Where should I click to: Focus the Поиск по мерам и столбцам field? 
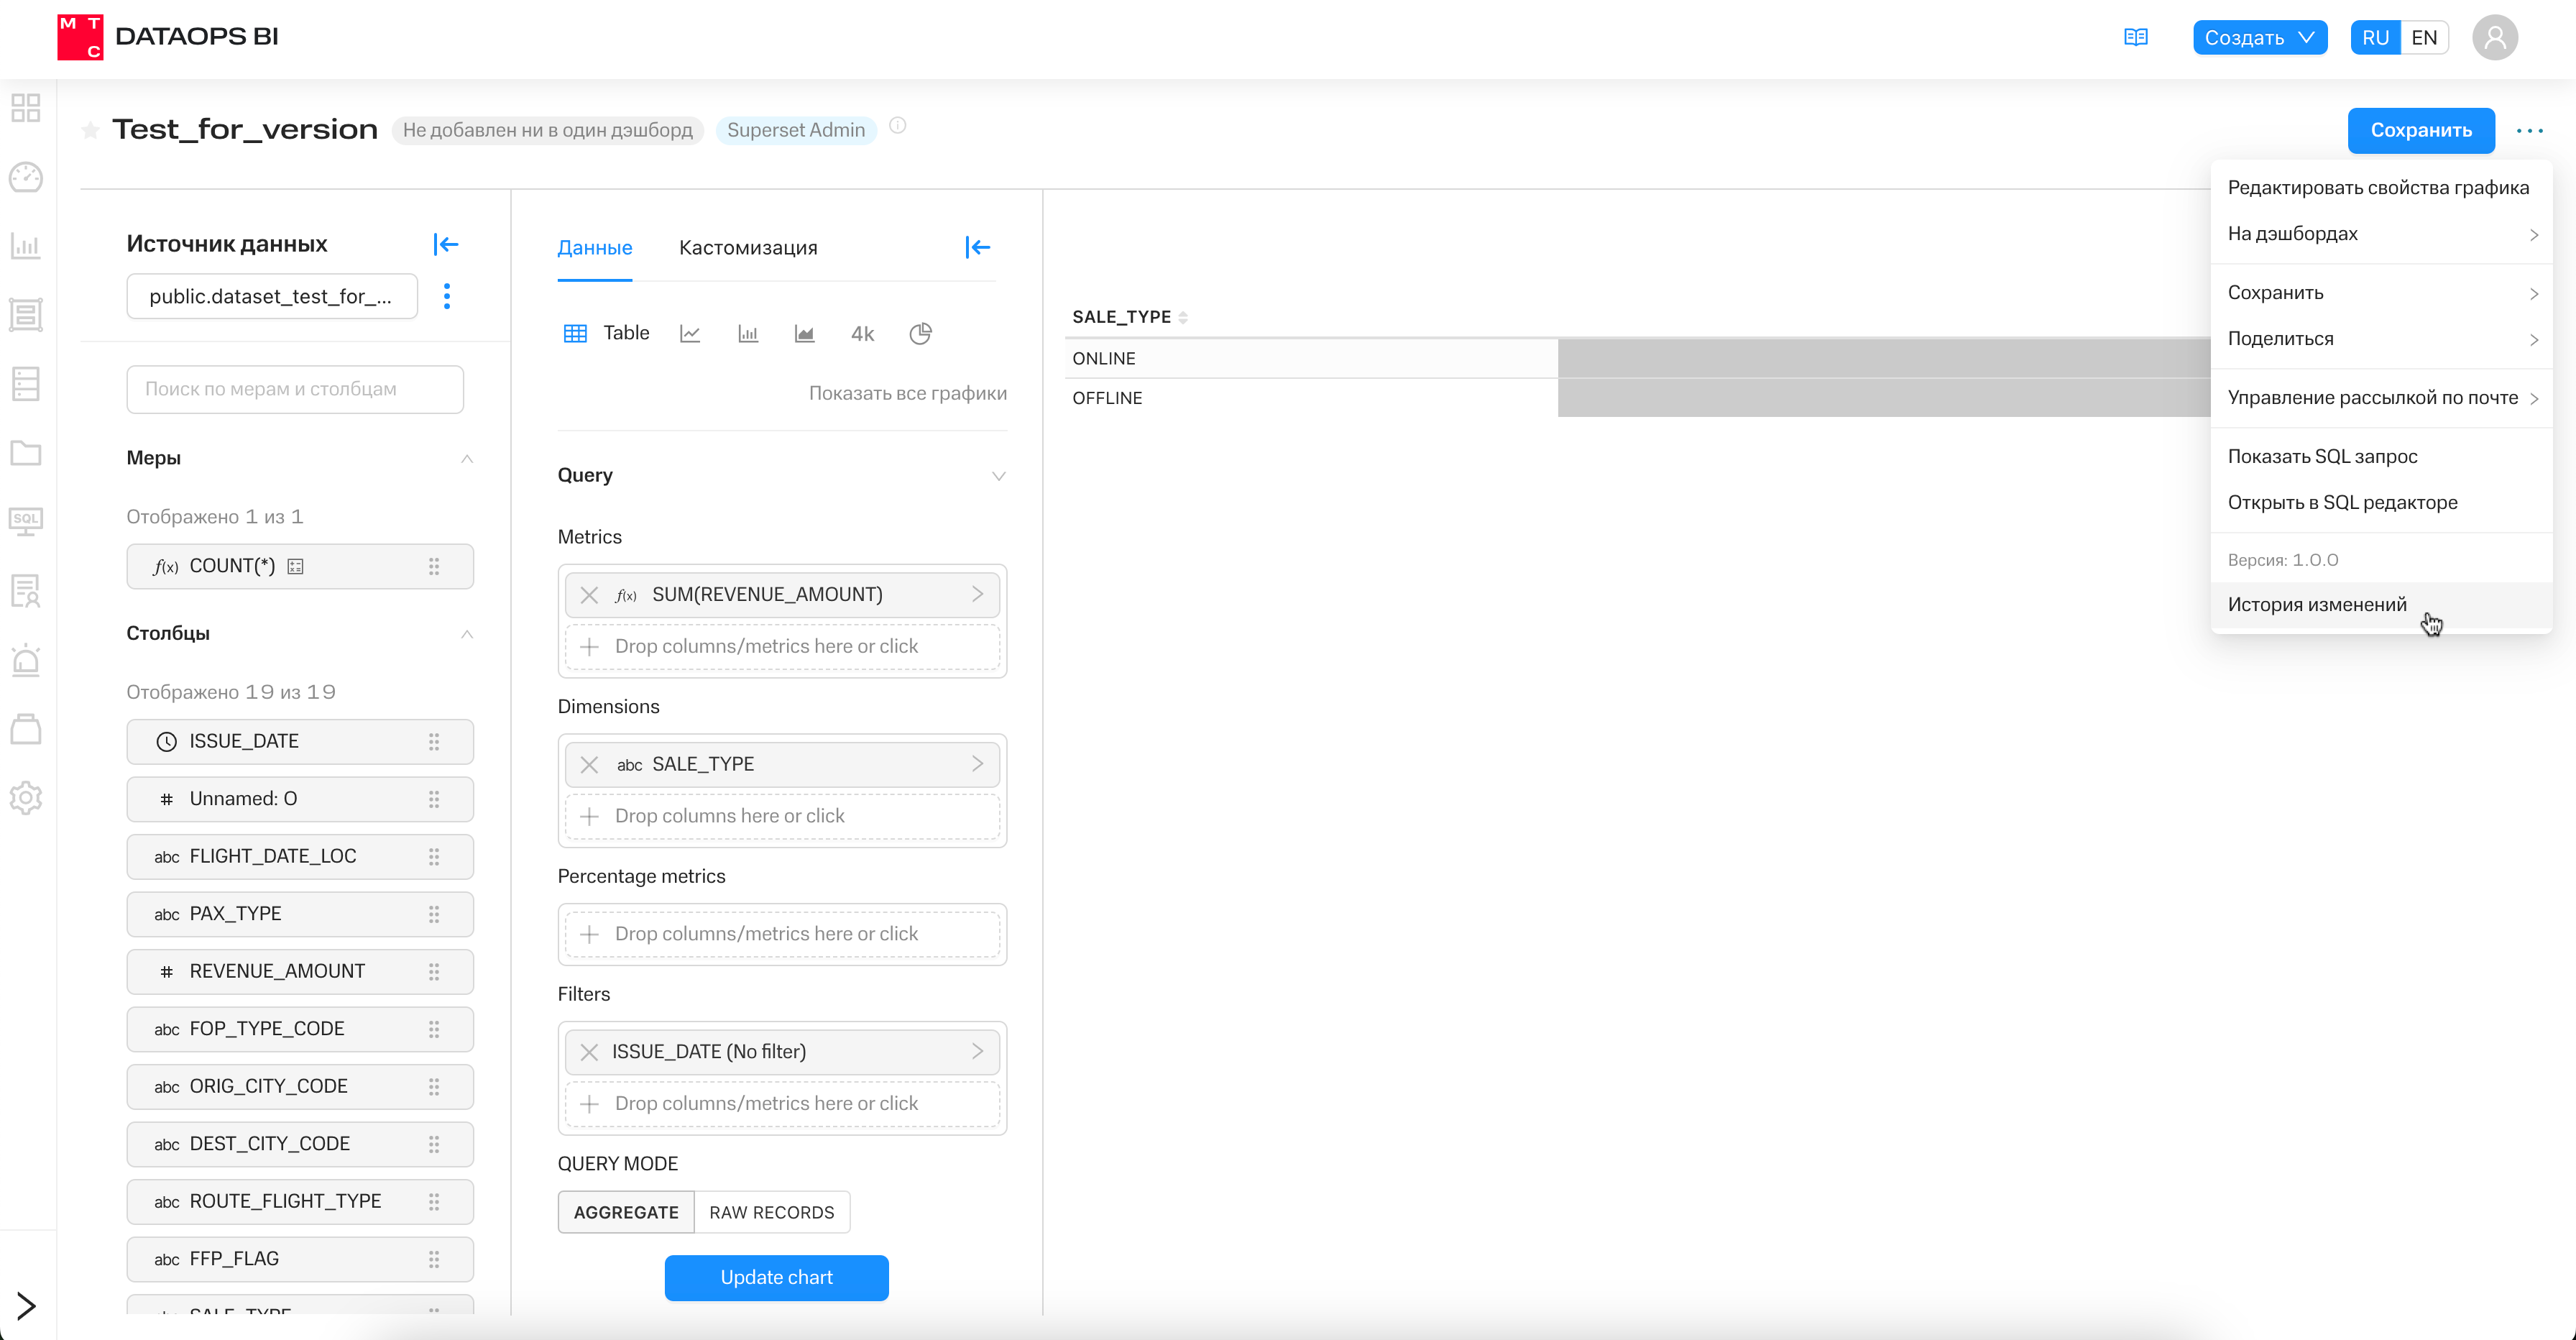[295, 389]
